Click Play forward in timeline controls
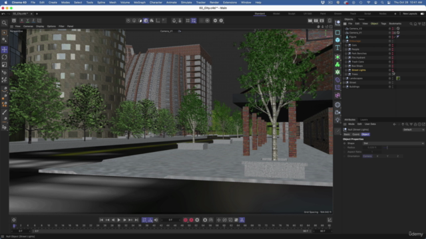Image resolution: width=426 pixels, height=239 pixels. click(x=118, y=220)
